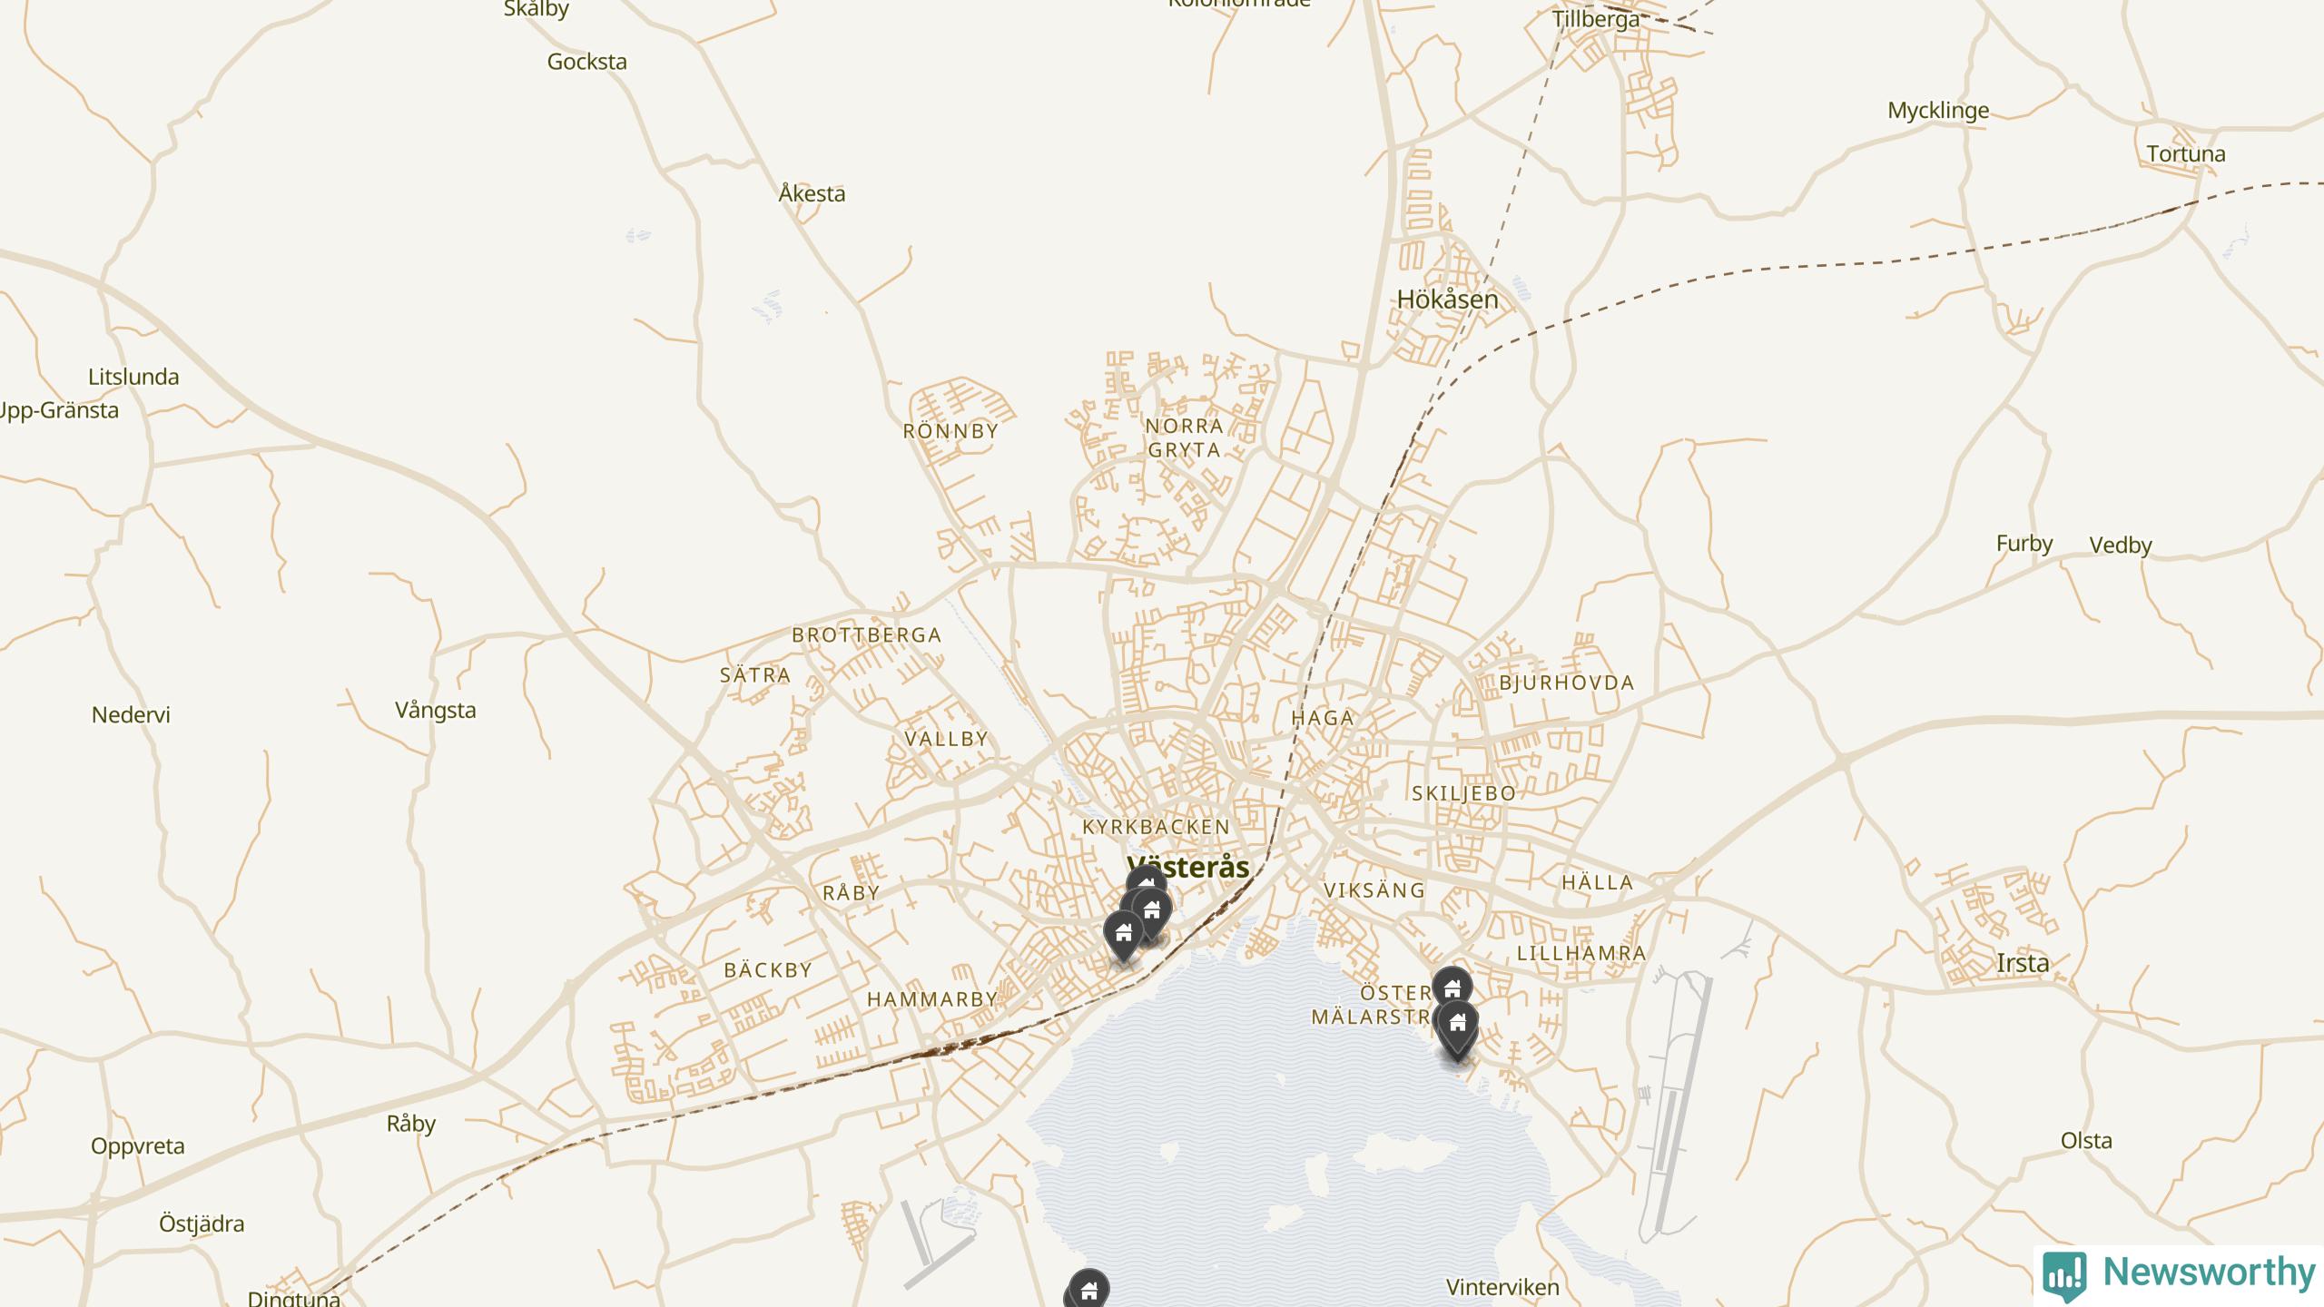Image resolution: width=2324 pixels, height=1307 pixels.
Task: Select the Hökåsen place label
Action: tap(1448, 299)
